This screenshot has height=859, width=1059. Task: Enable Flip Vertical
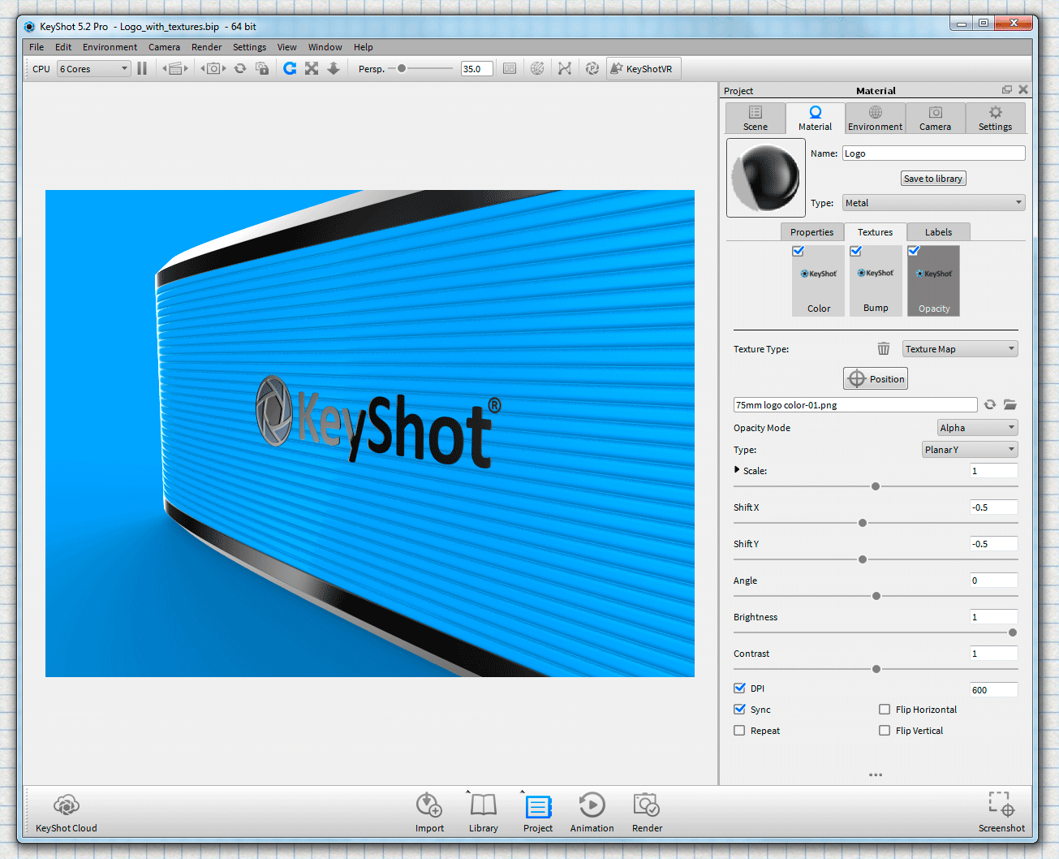coord(885,730)
